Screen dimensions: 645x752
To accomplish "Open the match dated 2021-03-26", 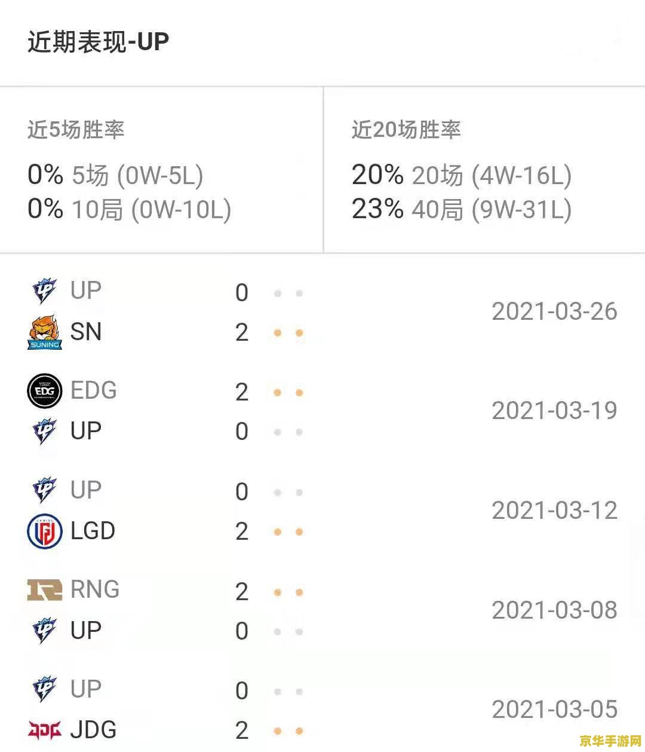I will (322, 311).
